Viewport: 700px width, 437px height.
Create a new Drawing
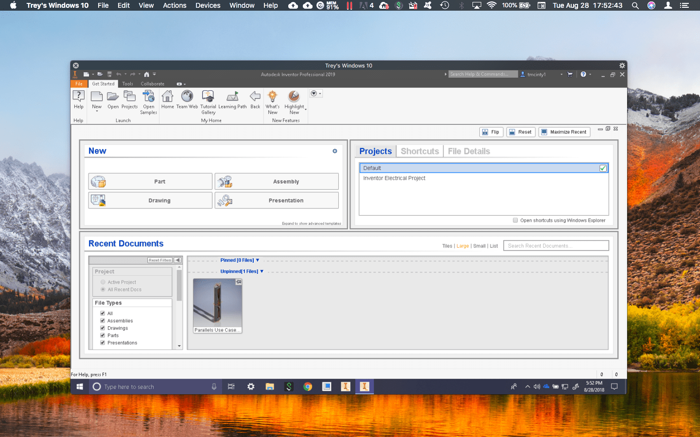(x=150, y=201)
